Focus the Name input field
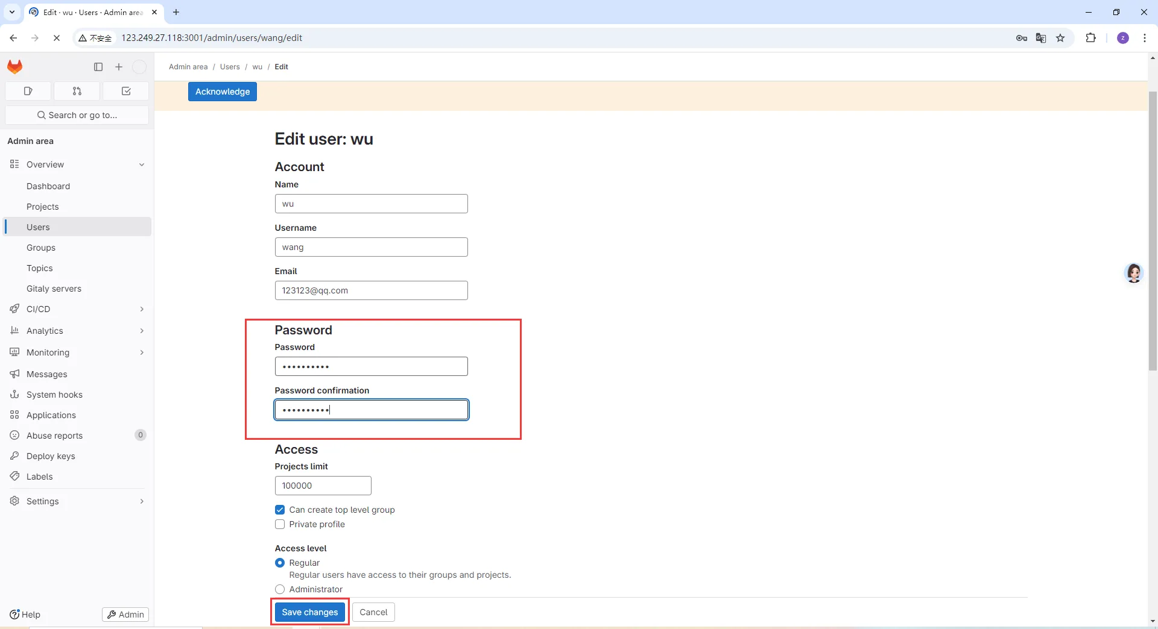Screen dimensions: 1158x629 (x=372, y=204)
